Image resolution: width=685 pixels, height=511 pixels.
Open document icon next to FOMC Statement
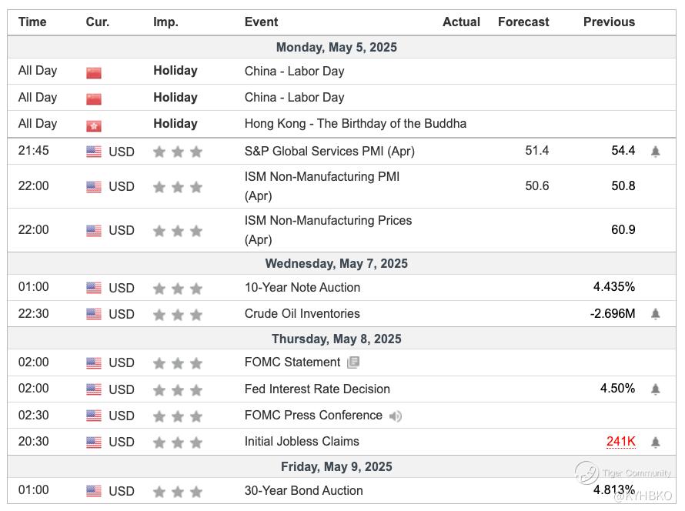click(353, 362)
